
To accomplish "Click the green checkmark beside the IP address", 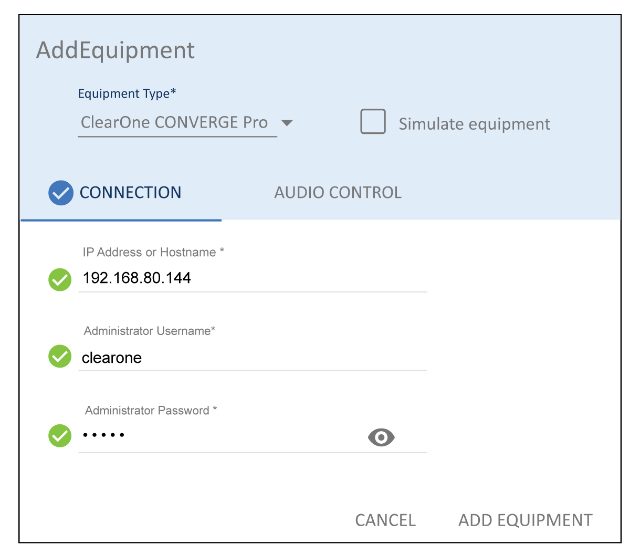I will 60,279.
